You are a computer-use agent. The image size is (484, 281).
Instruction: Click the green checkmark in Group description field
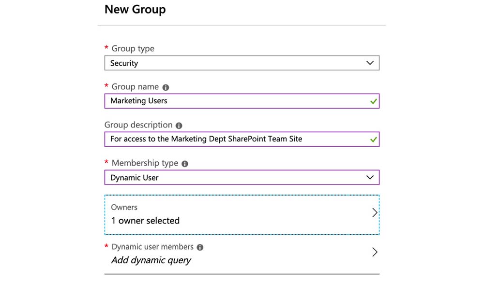[x=373, y=140]
